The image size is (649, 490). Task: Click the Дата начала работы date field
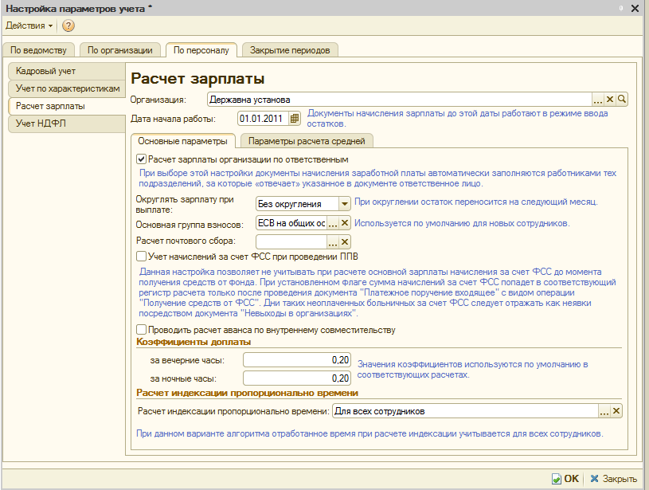point(264,119)
